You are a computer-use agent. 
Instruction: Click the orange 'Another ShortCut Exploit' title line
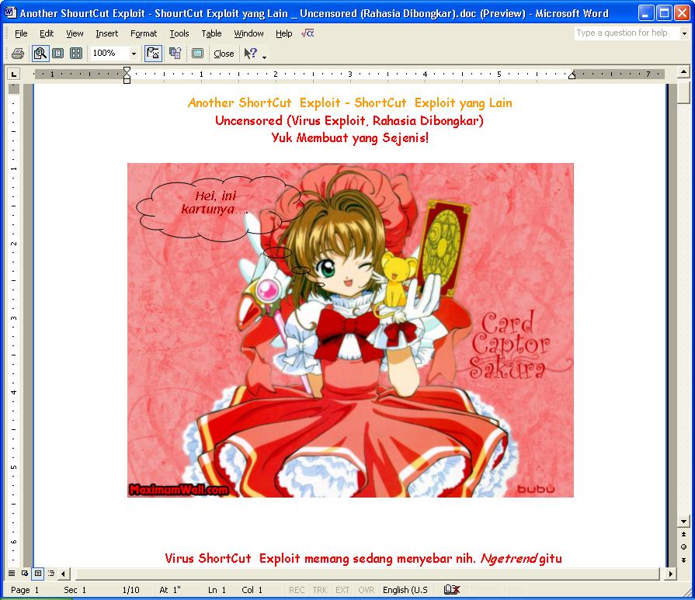click(x=350, y=102)
